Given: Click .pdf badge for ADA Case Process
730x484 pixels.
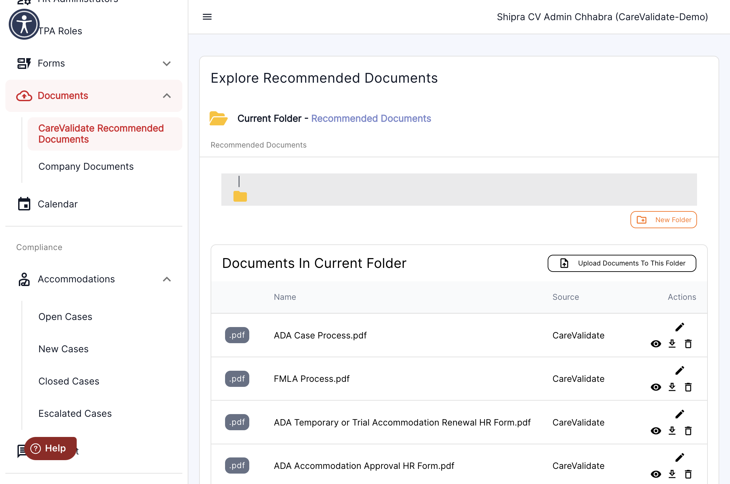Looking at the screenshot, I should coord(237,335).
